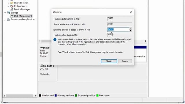Open Device Manager in the tree
This screenshot has height=104, width=185.
point(22,9)
